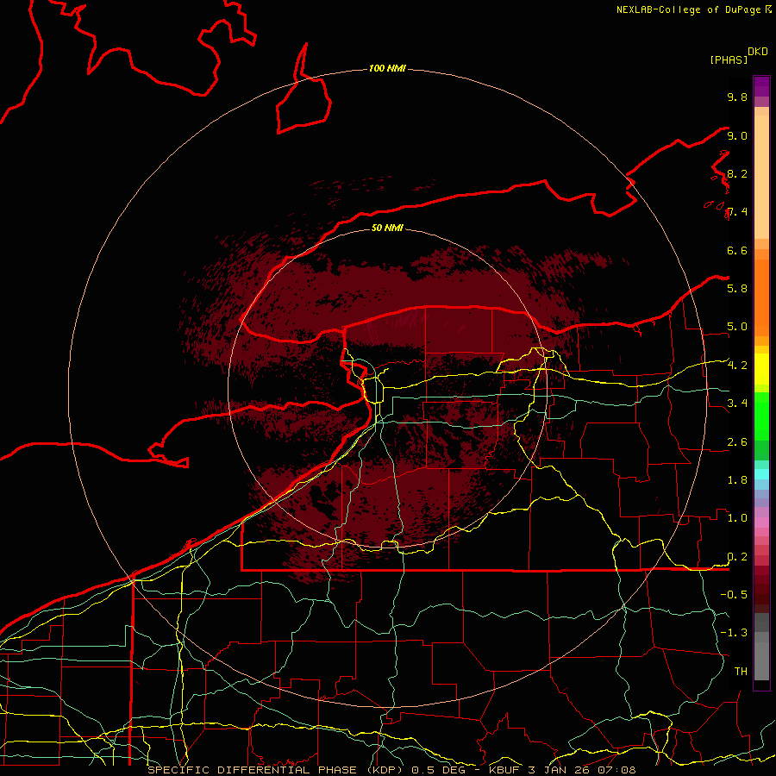Click the cyan segment of color bar
This screenshot has width=776, height=776.
click(761, 474)
